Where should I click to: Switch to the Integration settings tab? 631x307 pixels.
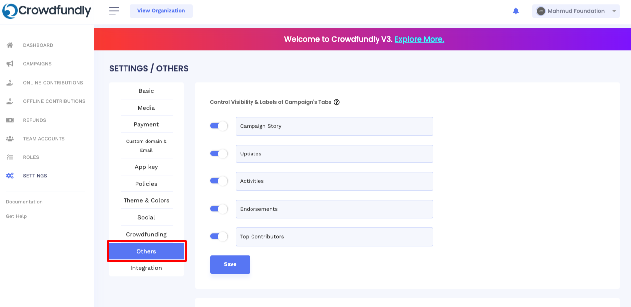pyautogui.click(x=146, y=268)
